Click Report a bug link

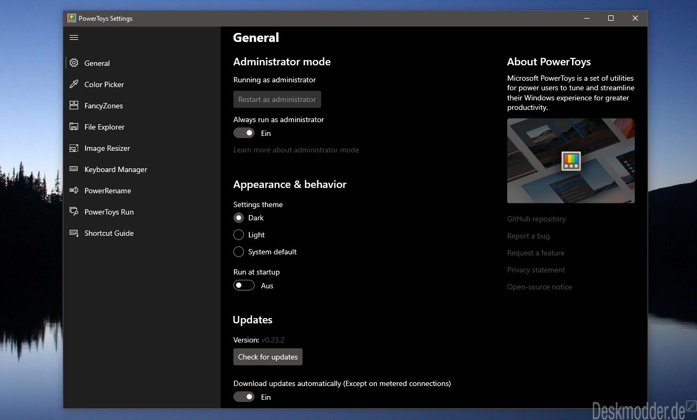[528, 236]
